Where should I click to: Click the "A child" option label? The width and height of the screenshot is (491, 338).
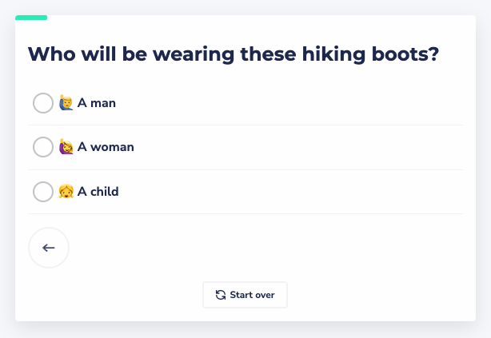(x=98, y=192)
